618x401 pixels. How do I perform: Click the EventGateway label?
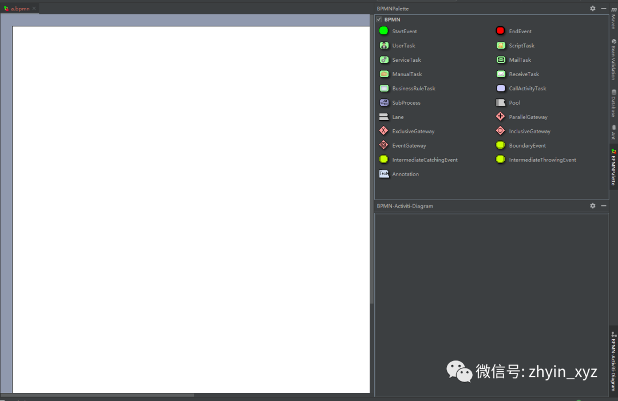coord(409,145)
